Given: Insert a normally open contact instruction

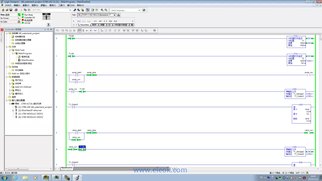Looking at the screenshot, I should pos(95,21).
